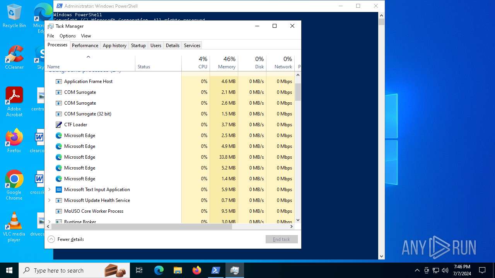
Task: Select the Microsoft Edge 5.2 MB row
Action: (x=170, y=168)
